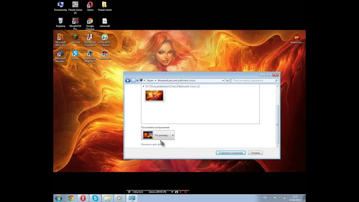This screenshot has height=202, width=359.
Task: Click the Show desktop strip at taskbar end
Action: [x=304, y=198]
